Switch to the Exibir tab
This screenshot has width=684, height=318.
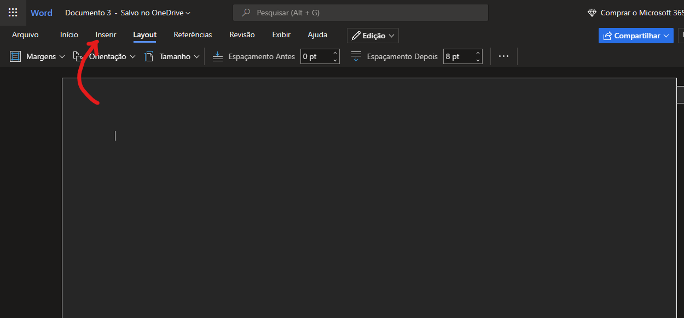tap(281, 34)
